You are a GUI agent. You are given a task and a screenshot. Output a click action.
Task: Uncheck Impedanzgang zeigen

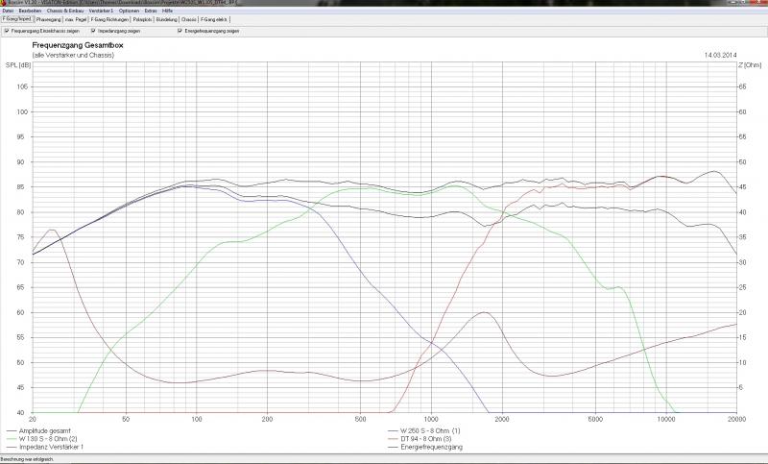[93, 31]
